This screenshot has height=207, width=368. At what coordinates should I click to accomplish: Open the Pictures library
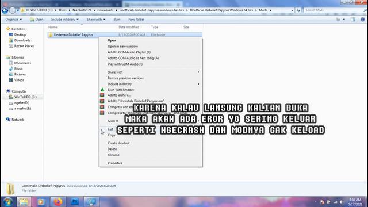(x=17, y=74)
